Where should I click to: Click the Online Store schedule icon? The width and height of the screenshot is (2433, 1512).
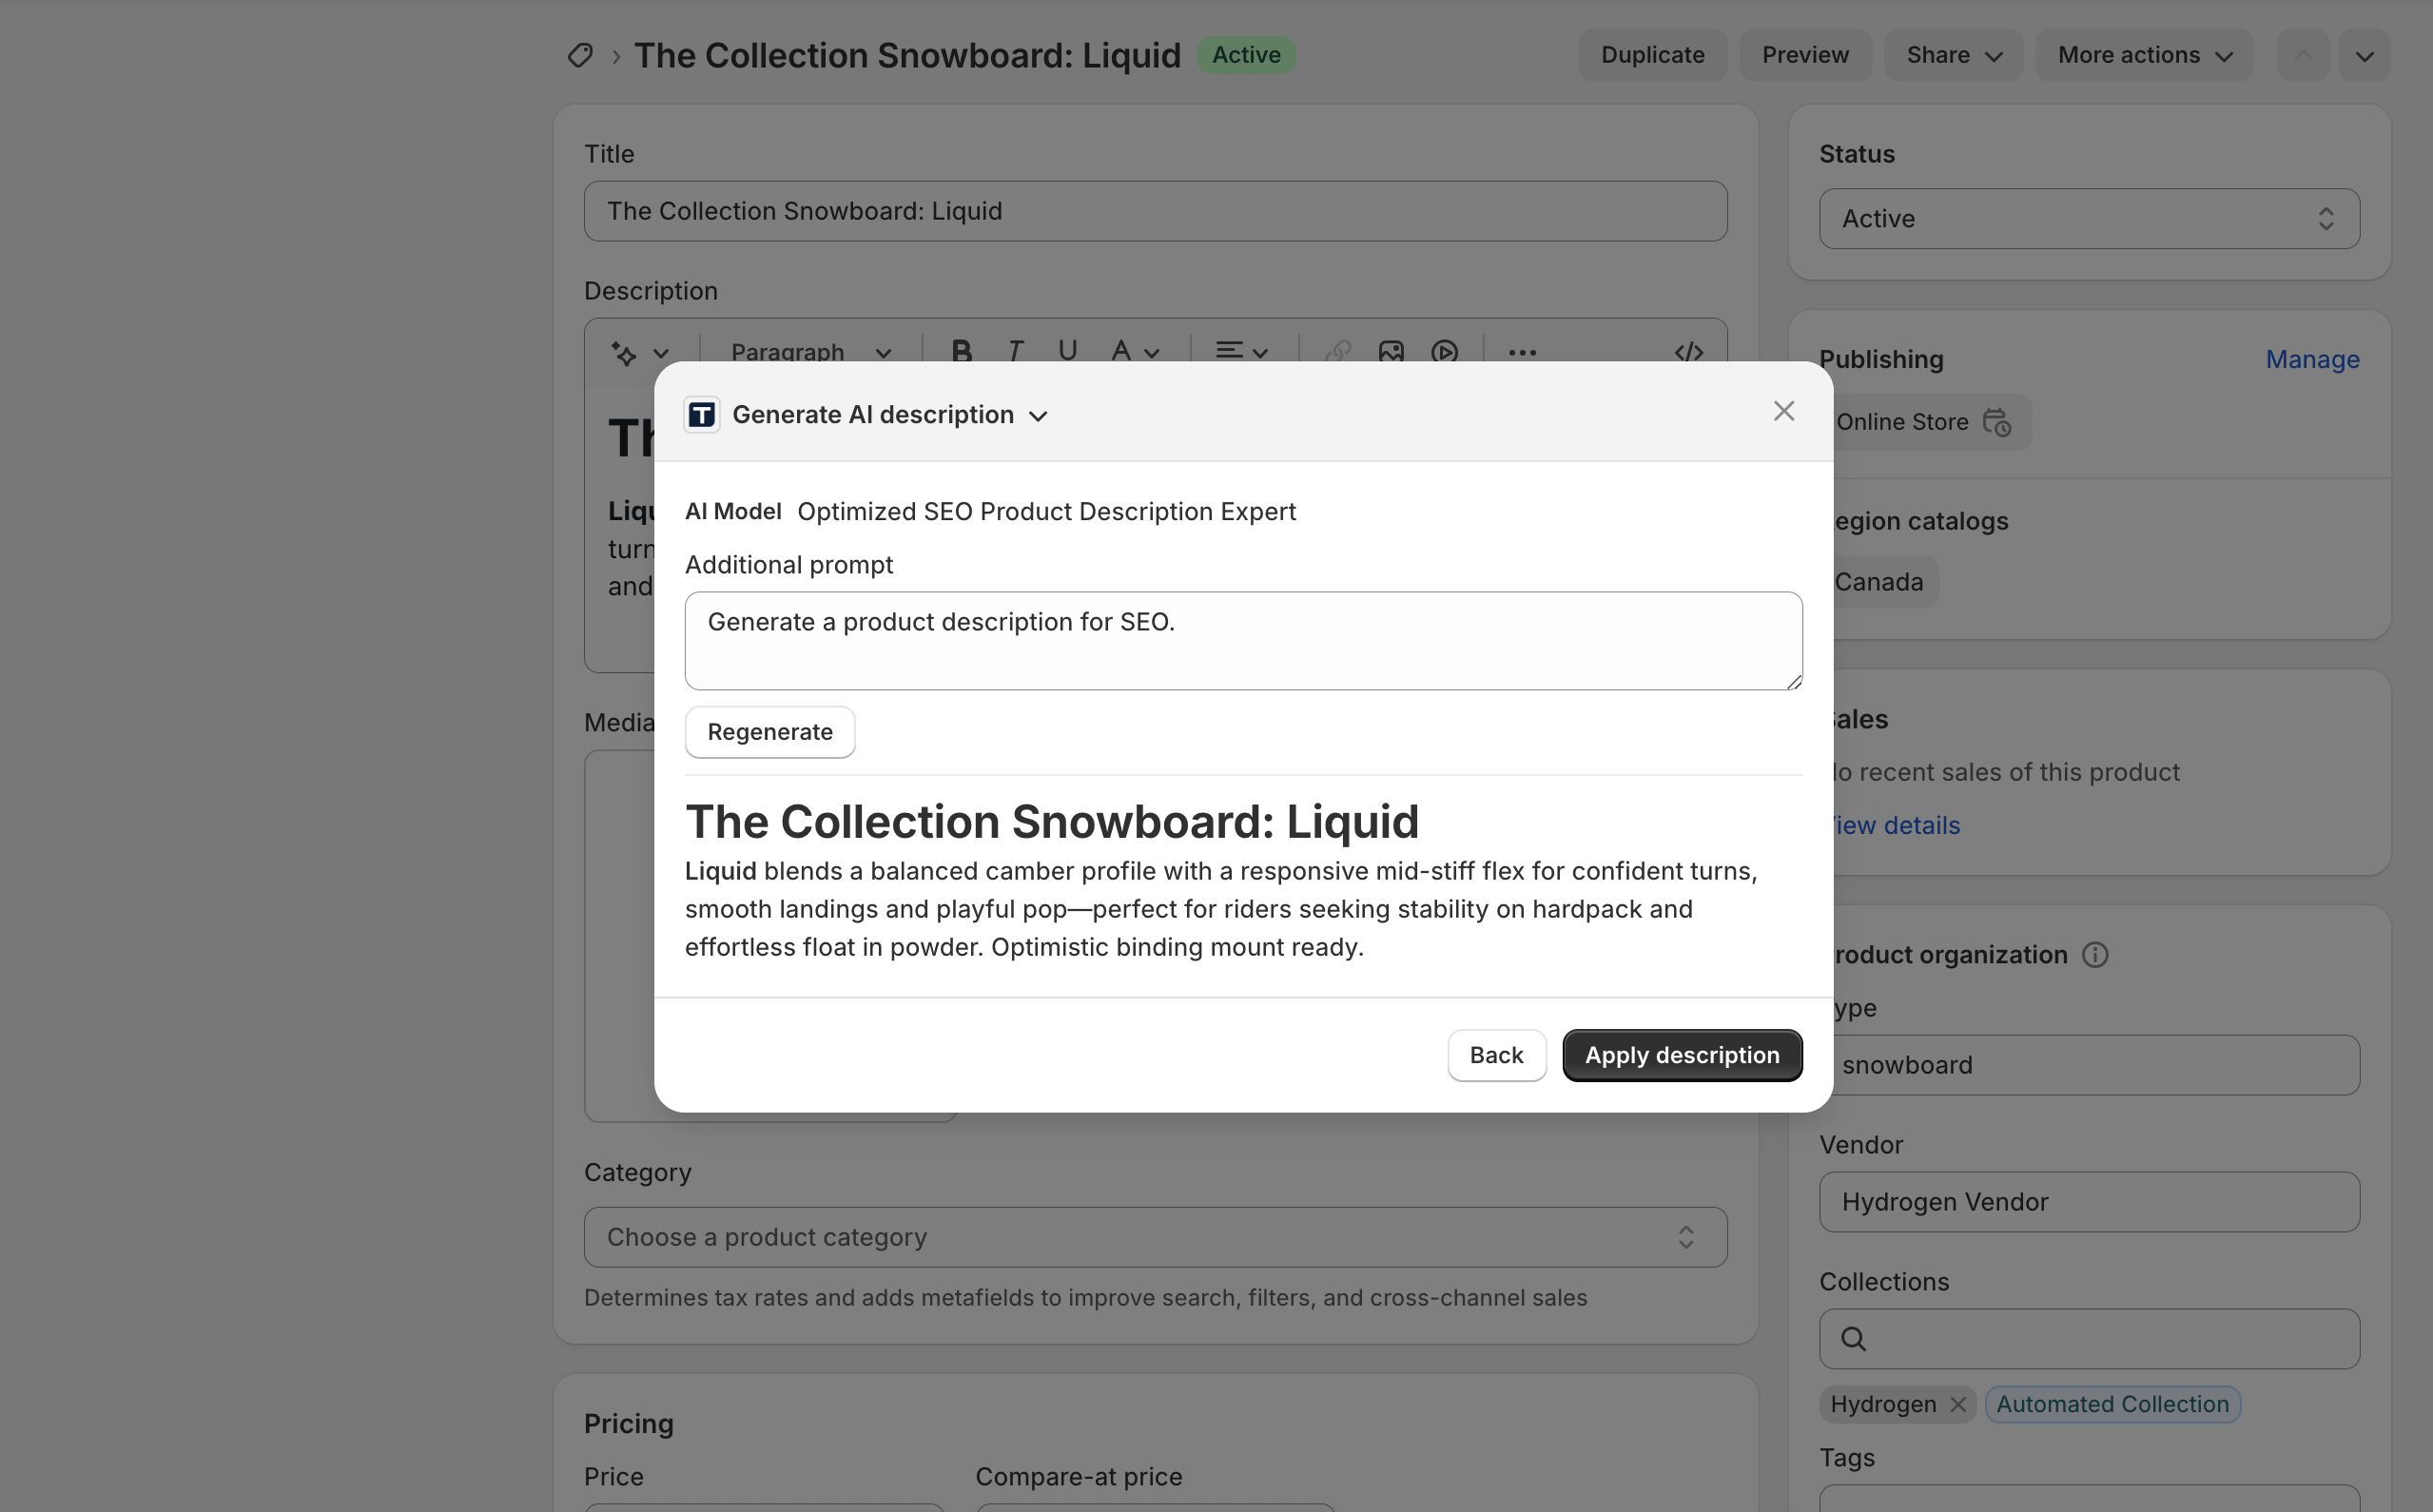coord(1996,422)
